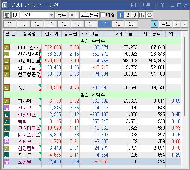
Task: Click the 신 badge for 현대로템 row
Action: (7, 67)
